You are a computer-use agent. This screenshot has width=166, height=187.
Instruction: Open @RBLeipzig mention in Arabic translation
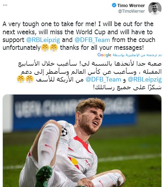(145, 79)
